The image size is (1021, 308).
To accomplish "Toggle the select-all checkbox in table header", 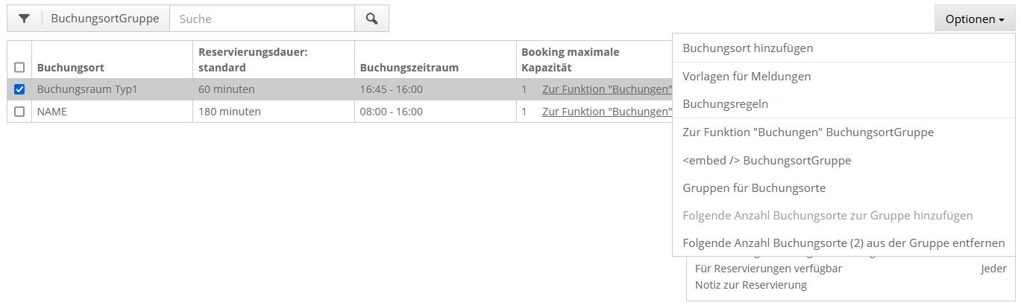I will (19, 68).
